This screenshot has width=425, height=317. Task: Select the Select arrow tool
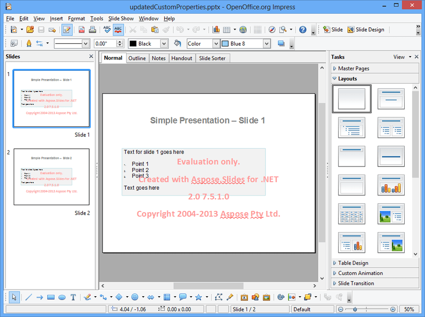14,297
